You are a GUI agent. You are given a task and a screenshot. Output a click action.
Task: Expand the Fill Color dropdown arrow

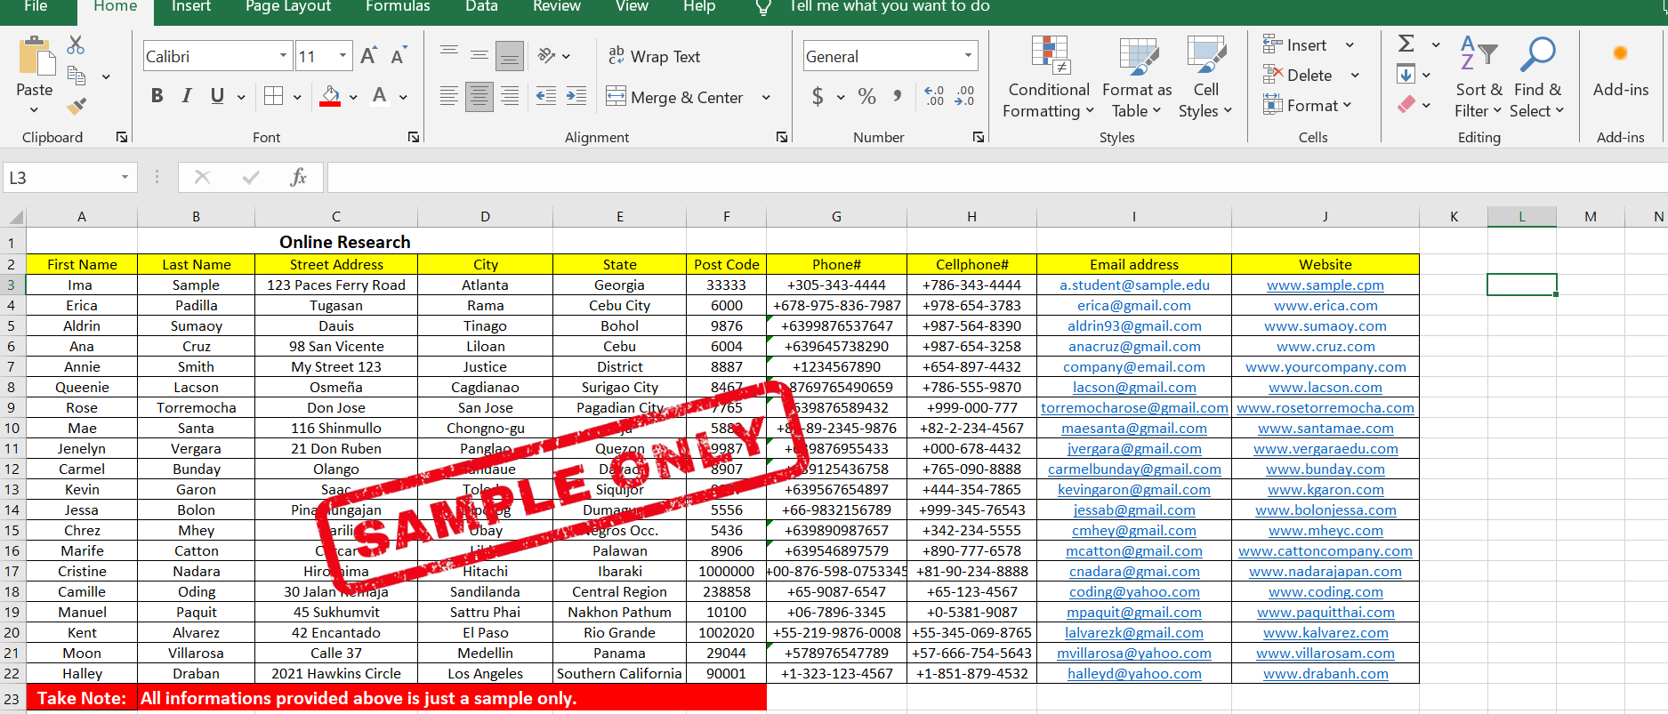click(353, 97)
